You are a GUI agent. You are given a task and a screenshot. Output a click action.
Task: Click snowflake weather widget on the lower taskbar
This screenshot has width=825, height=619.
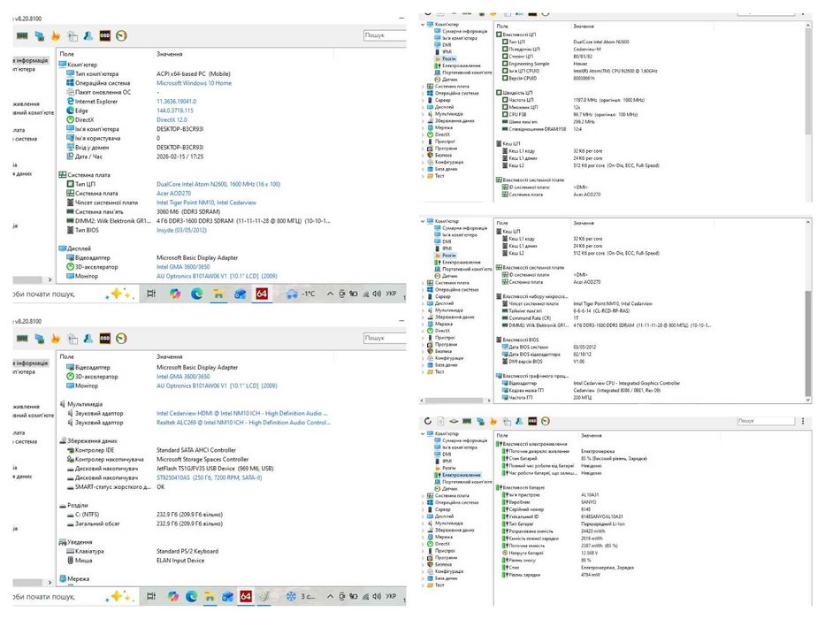click(302, 596)
